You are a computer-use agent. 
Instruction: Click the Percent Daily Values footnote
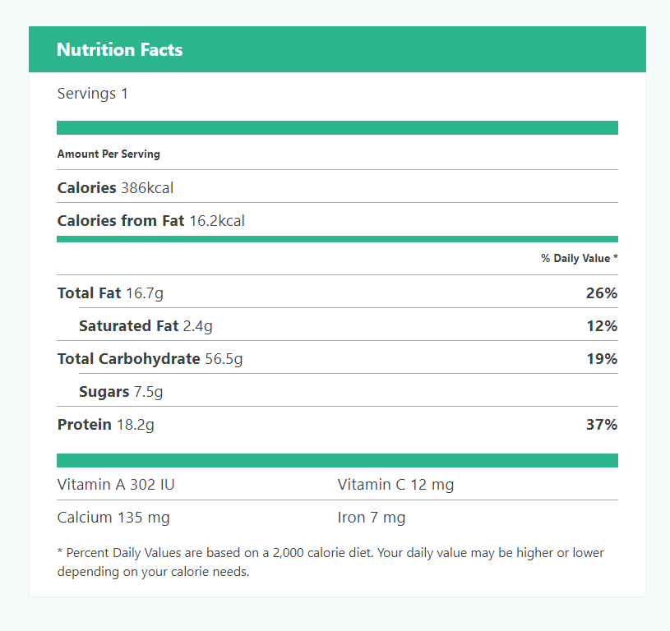click(330, 562)
